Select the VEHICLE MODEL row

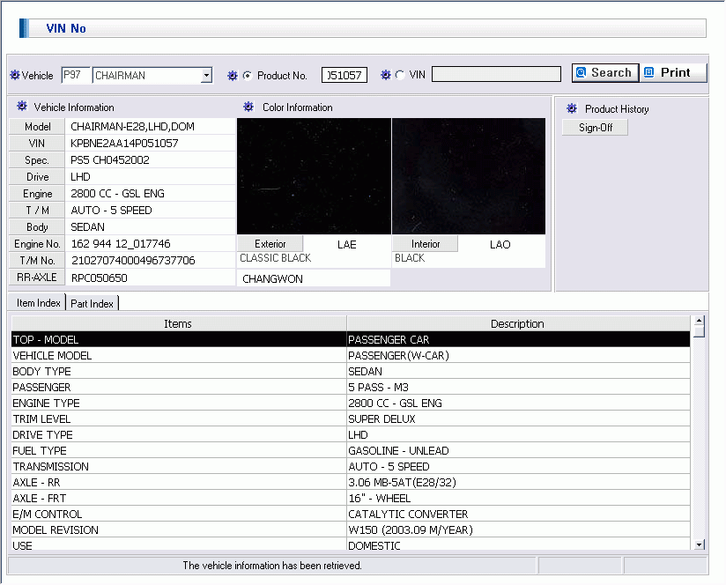coord(351,355)
